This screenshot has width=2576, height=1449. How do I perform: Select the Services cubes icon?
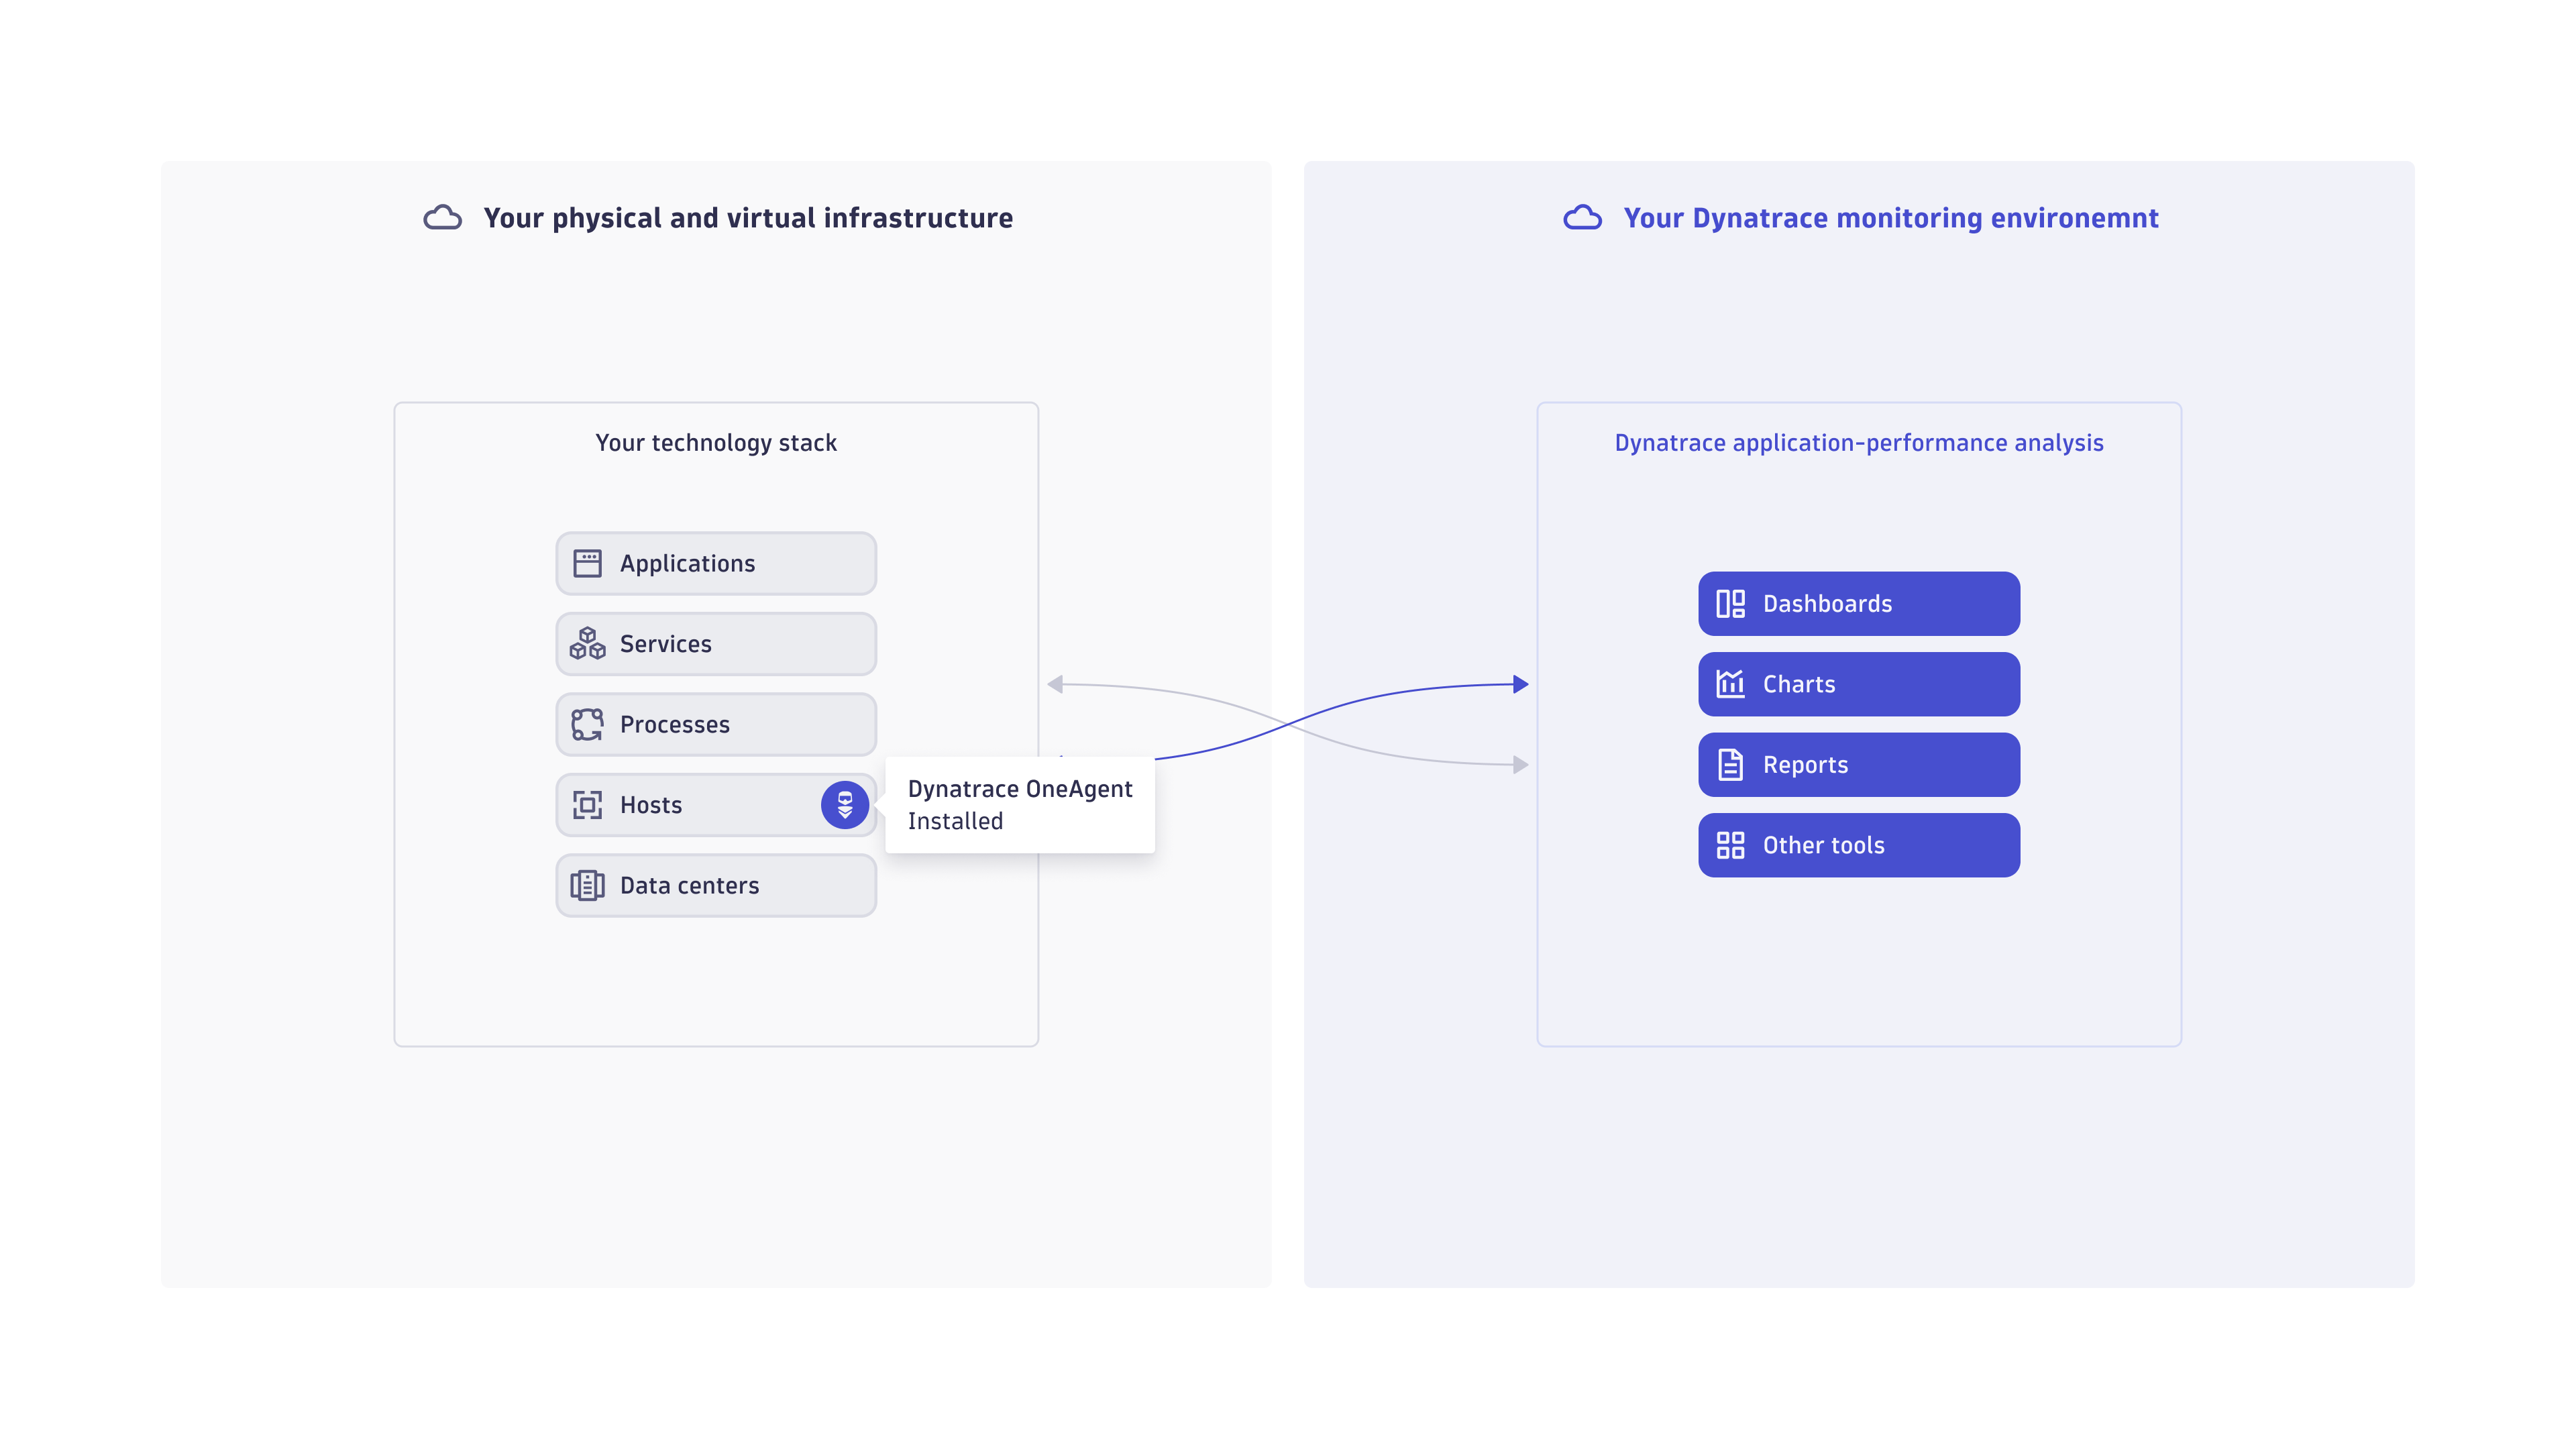click(x=589, y=643)
